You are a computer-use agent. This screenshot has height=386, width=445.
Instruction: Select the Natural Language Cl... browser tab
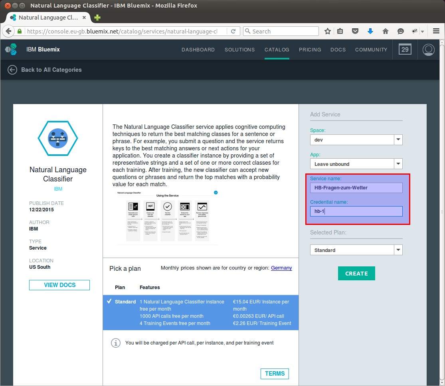[x=48, y=18]
